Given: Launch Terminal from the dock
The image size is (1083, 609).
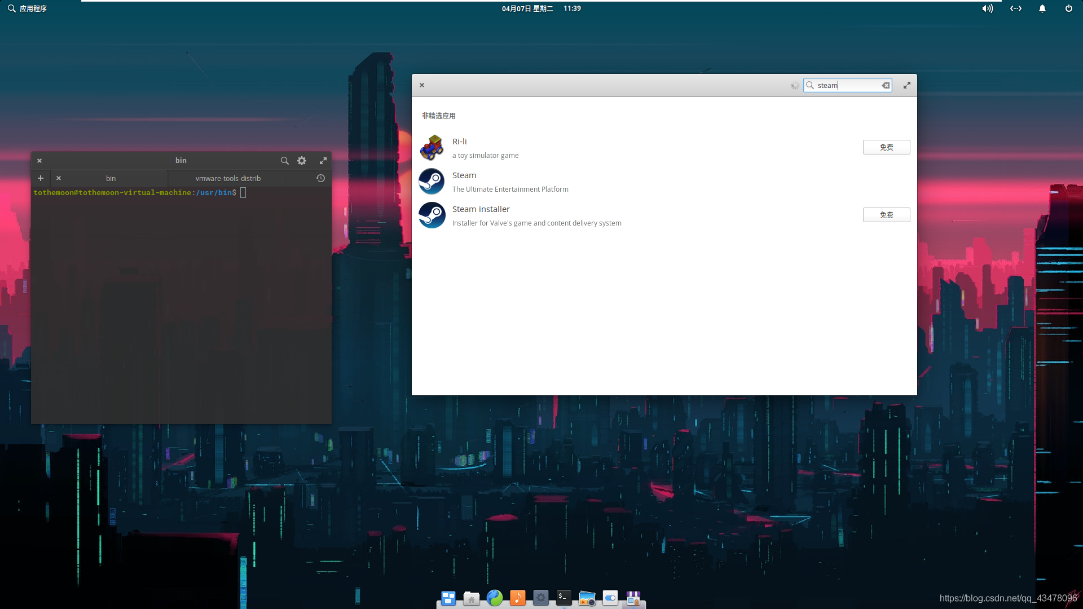Looking at the screenshot, I should click(564, 598).
